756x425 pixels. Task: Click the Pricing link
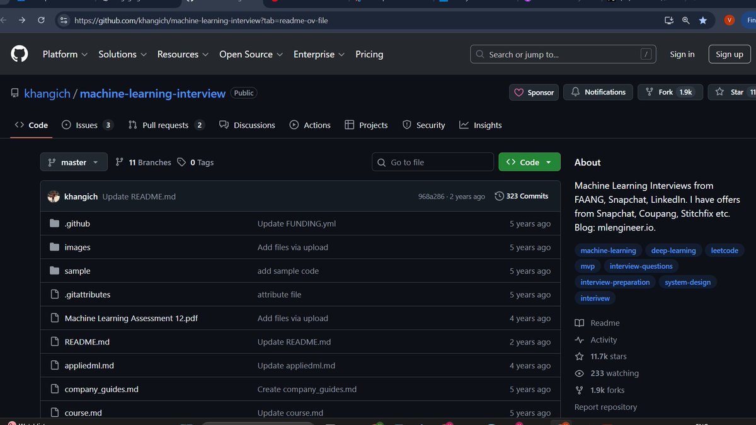(369, 54)
